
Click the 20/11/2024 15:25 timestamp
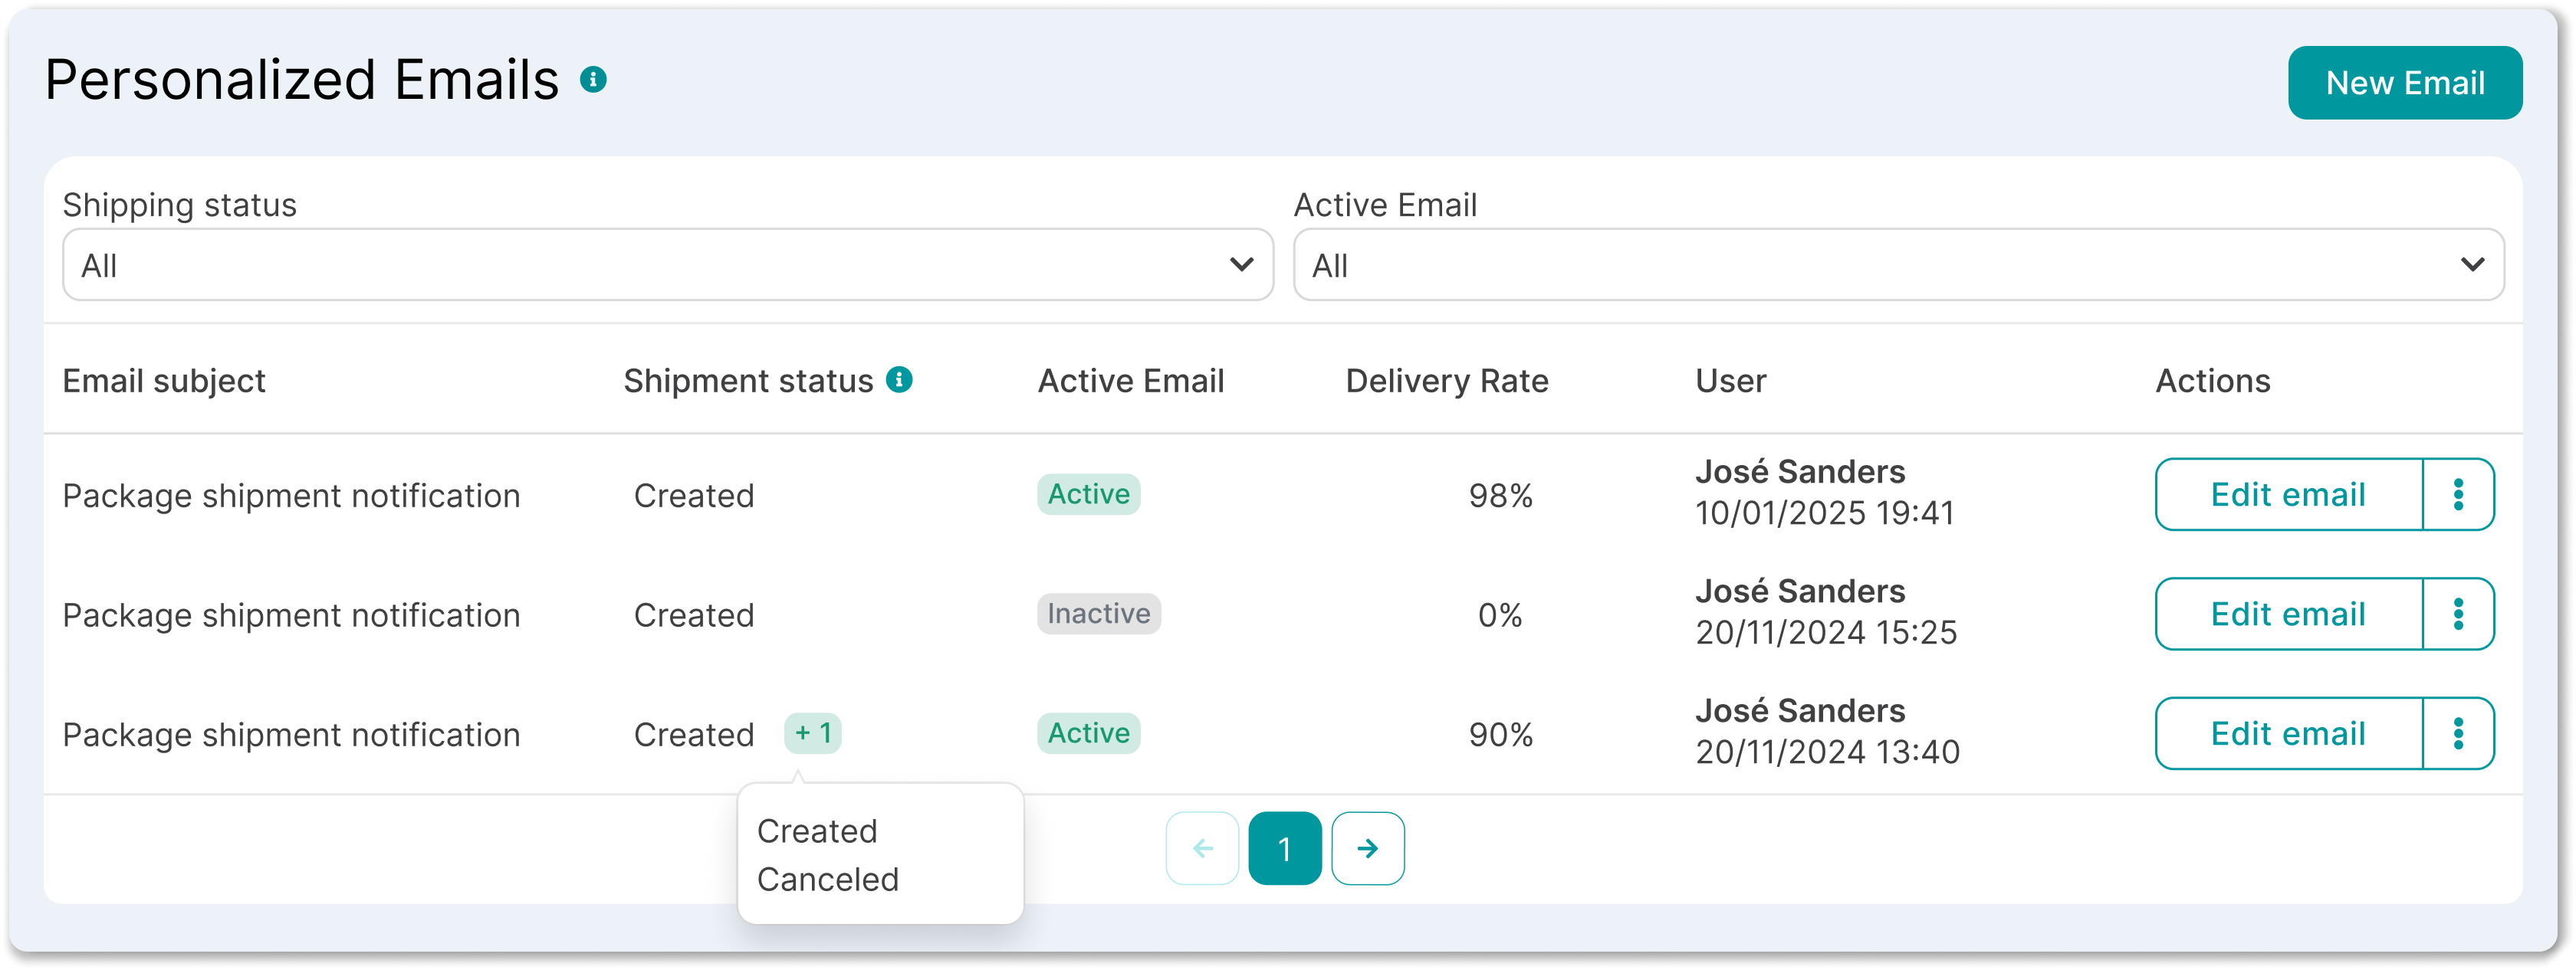point(1826,632)
